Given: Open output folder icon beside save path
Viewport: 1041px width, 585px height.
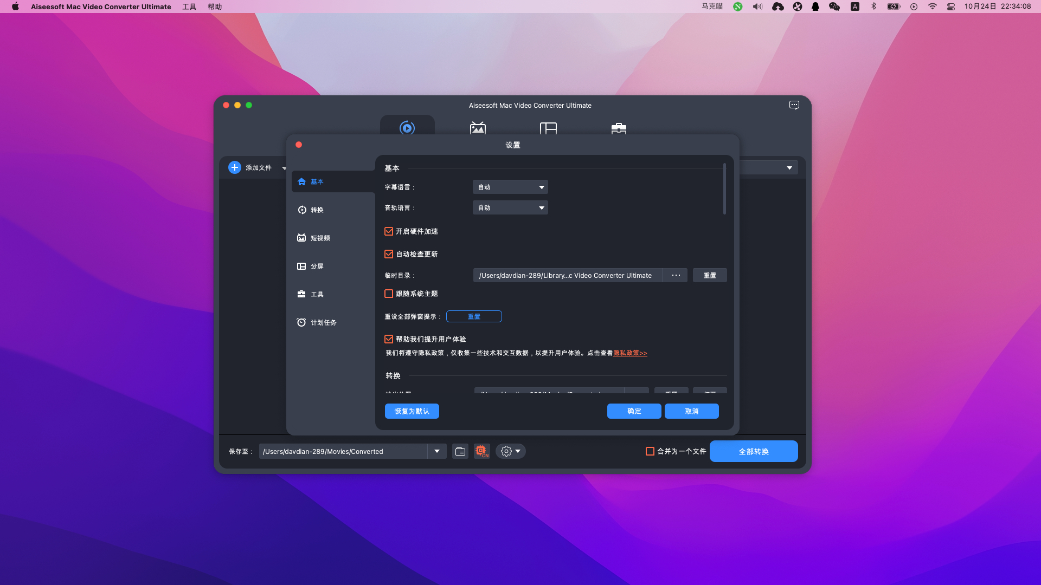Looking at the screenshot, I should pos(460,451).
